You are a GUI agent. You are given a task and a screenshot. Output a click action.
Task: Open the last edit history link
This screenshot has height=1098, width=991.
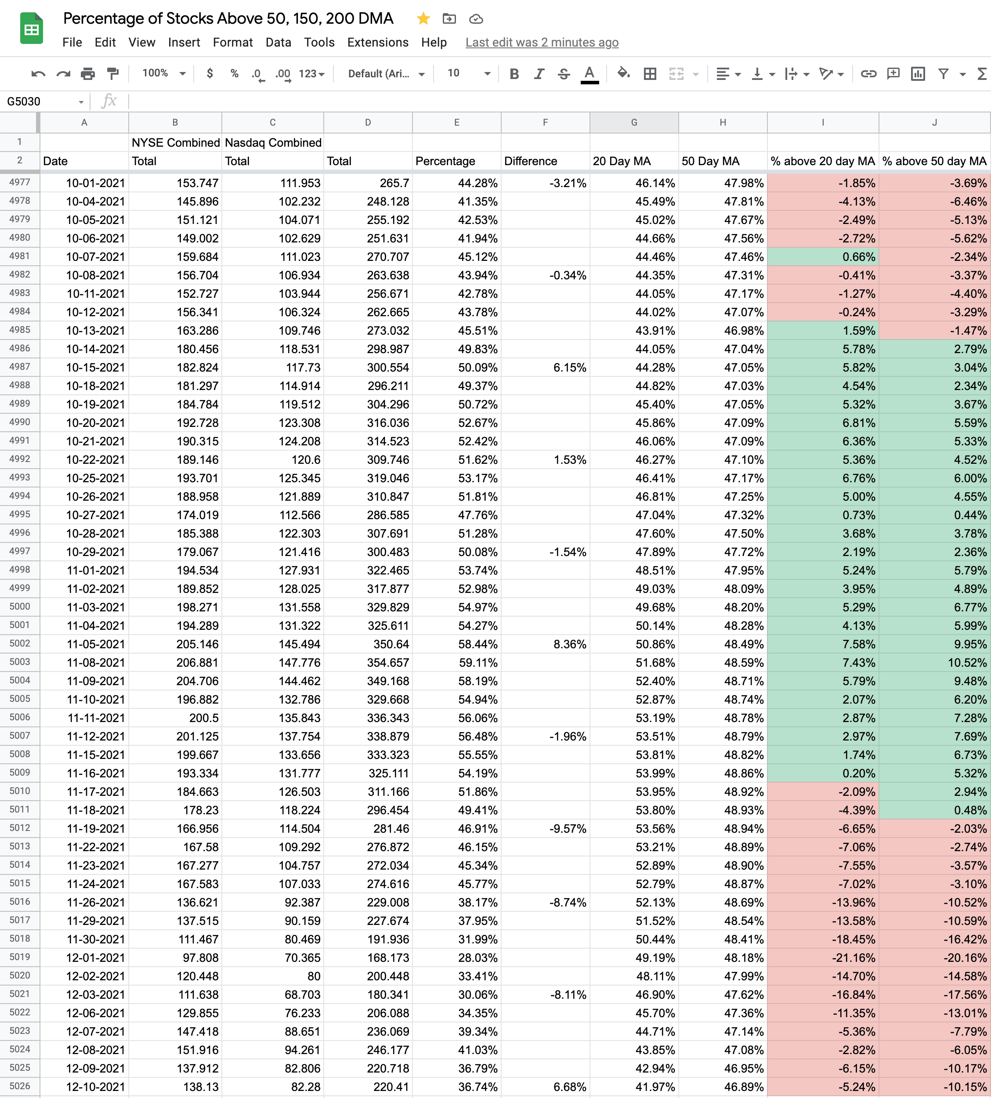pos(542,43)
